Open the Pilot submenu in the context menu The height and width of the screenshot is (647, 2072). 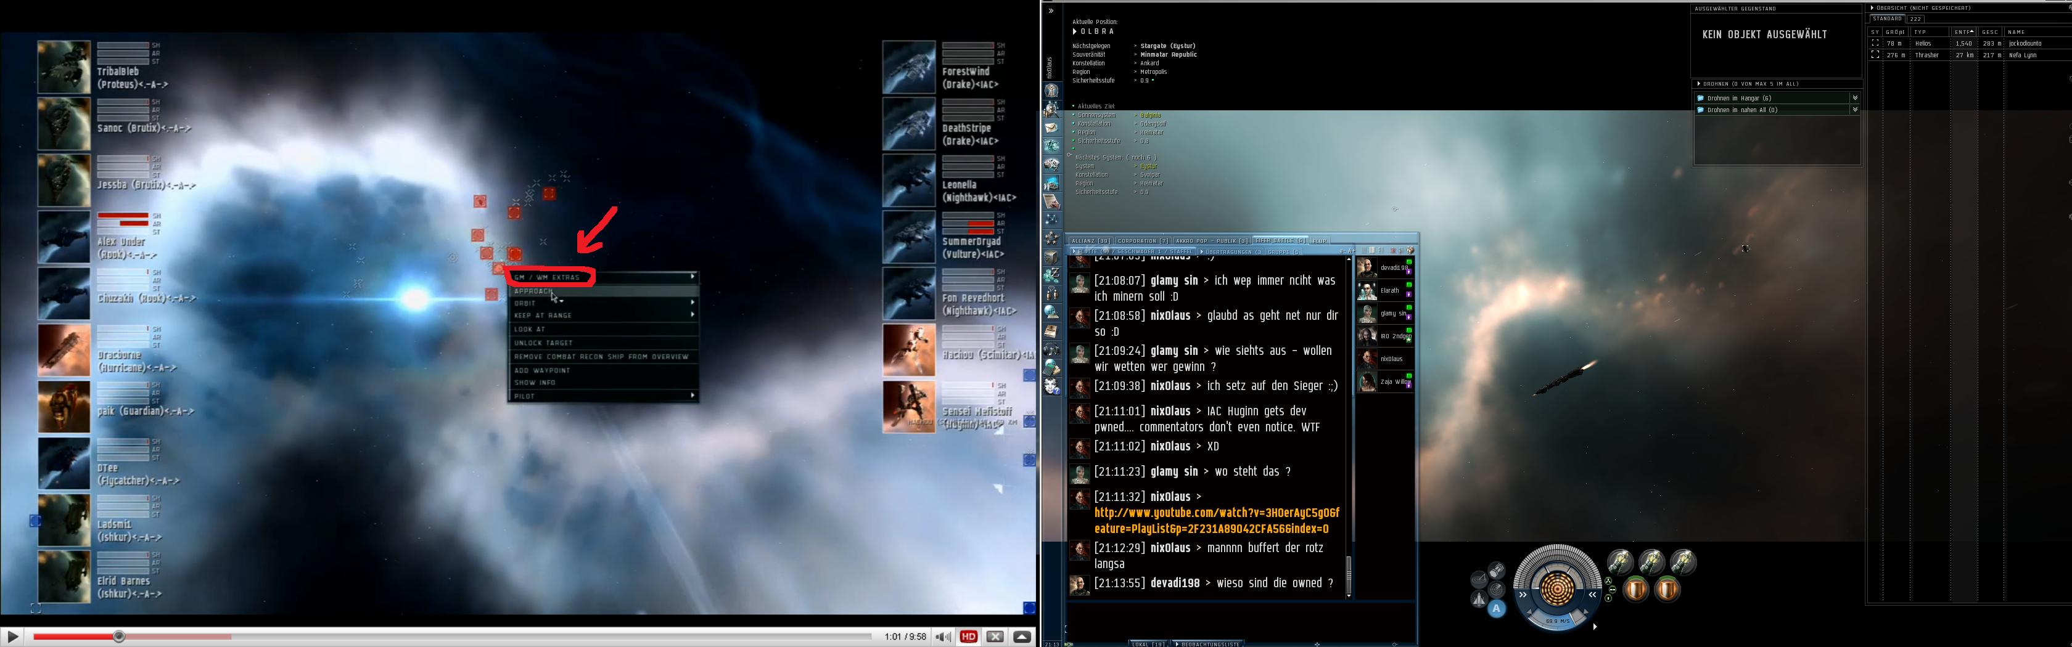pos(602,396)
